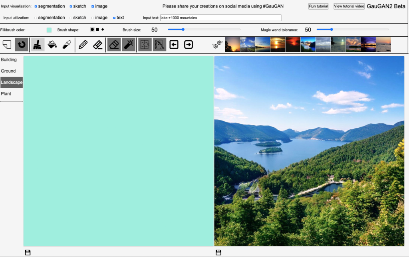Viewport: 409px width, 257px height.
Task: Choose the diamond brush shape
Action: tap(103, 30)
